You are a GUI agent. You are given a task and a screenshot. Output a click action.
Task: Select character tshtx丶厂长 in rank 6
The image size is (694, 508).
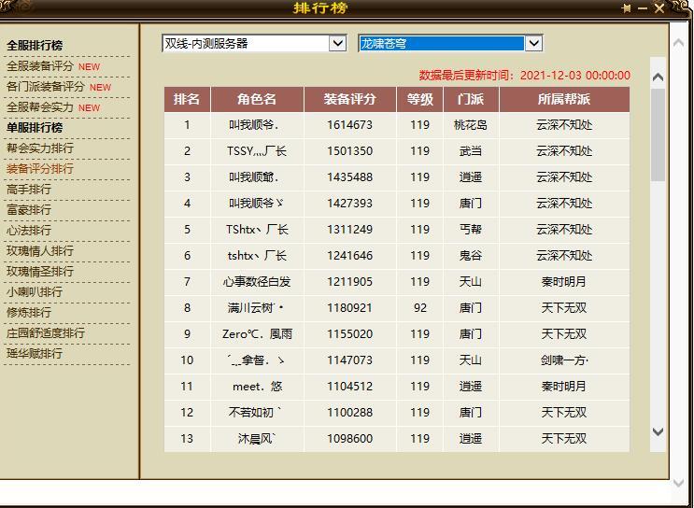click(257, 256)
